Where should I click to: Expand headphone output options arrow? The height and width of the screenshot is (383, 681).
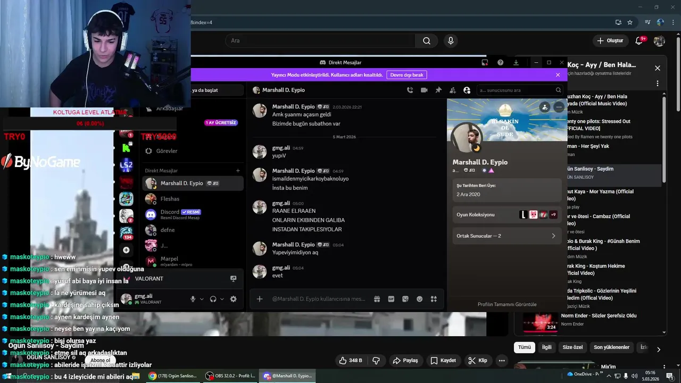coord(222,299)
